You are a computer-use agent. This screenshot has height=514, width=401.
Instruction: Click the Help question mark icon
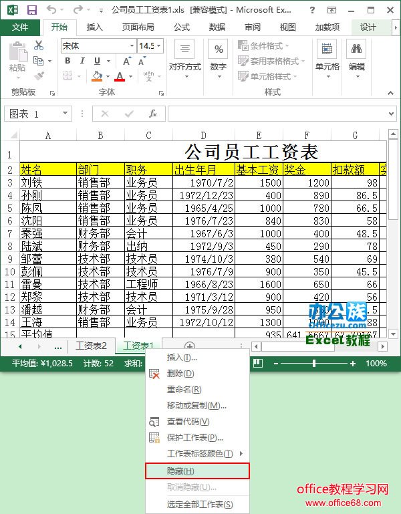click(x=312, y=10)
